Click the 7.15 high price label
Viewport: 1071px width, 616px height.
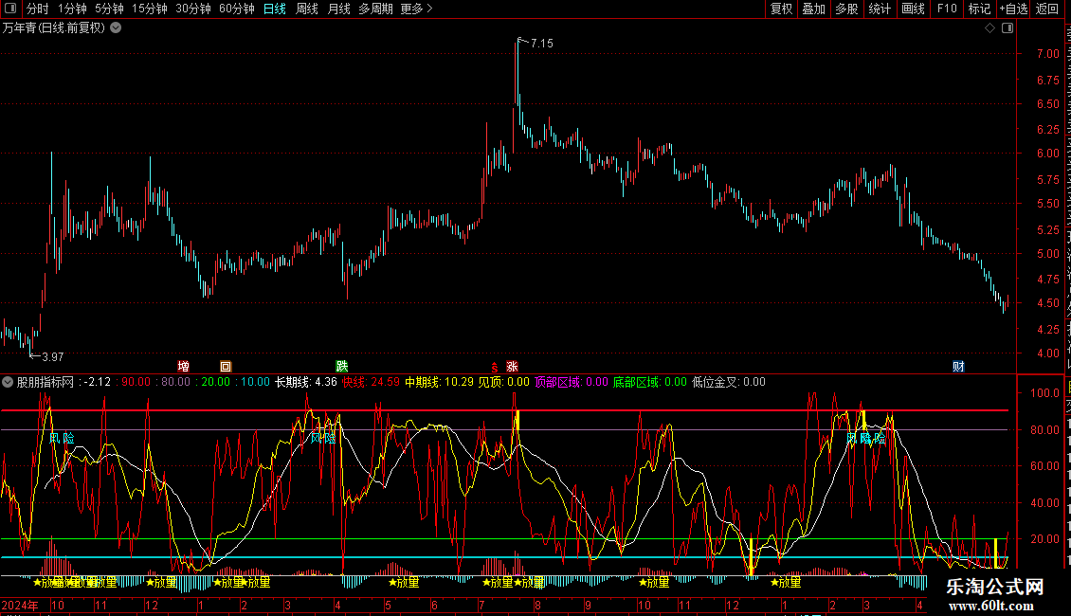point(541,43)
